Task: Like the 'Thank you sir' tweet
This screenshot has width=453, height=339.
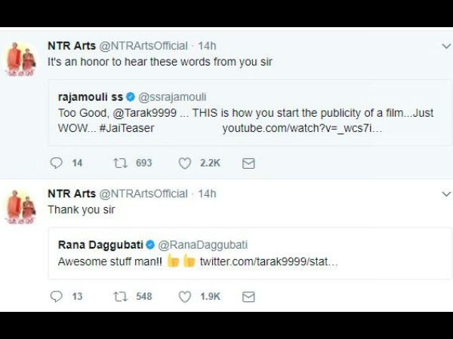Action: click(x=185, y=297)
